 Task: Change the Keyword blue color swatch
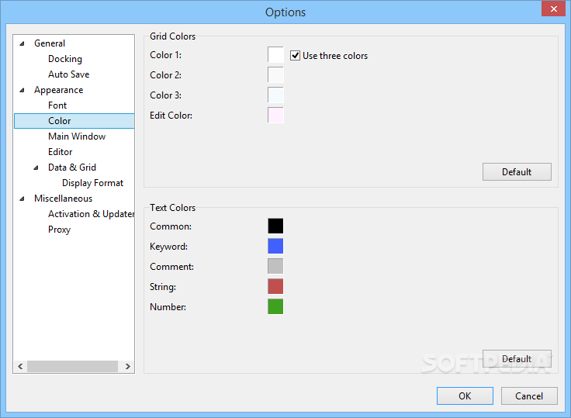coord(275,246)
